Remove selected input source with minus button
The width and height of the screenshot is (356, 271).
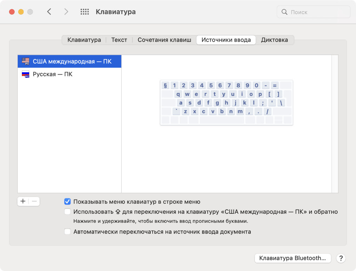pyautogui.click(x=34, y=201)
